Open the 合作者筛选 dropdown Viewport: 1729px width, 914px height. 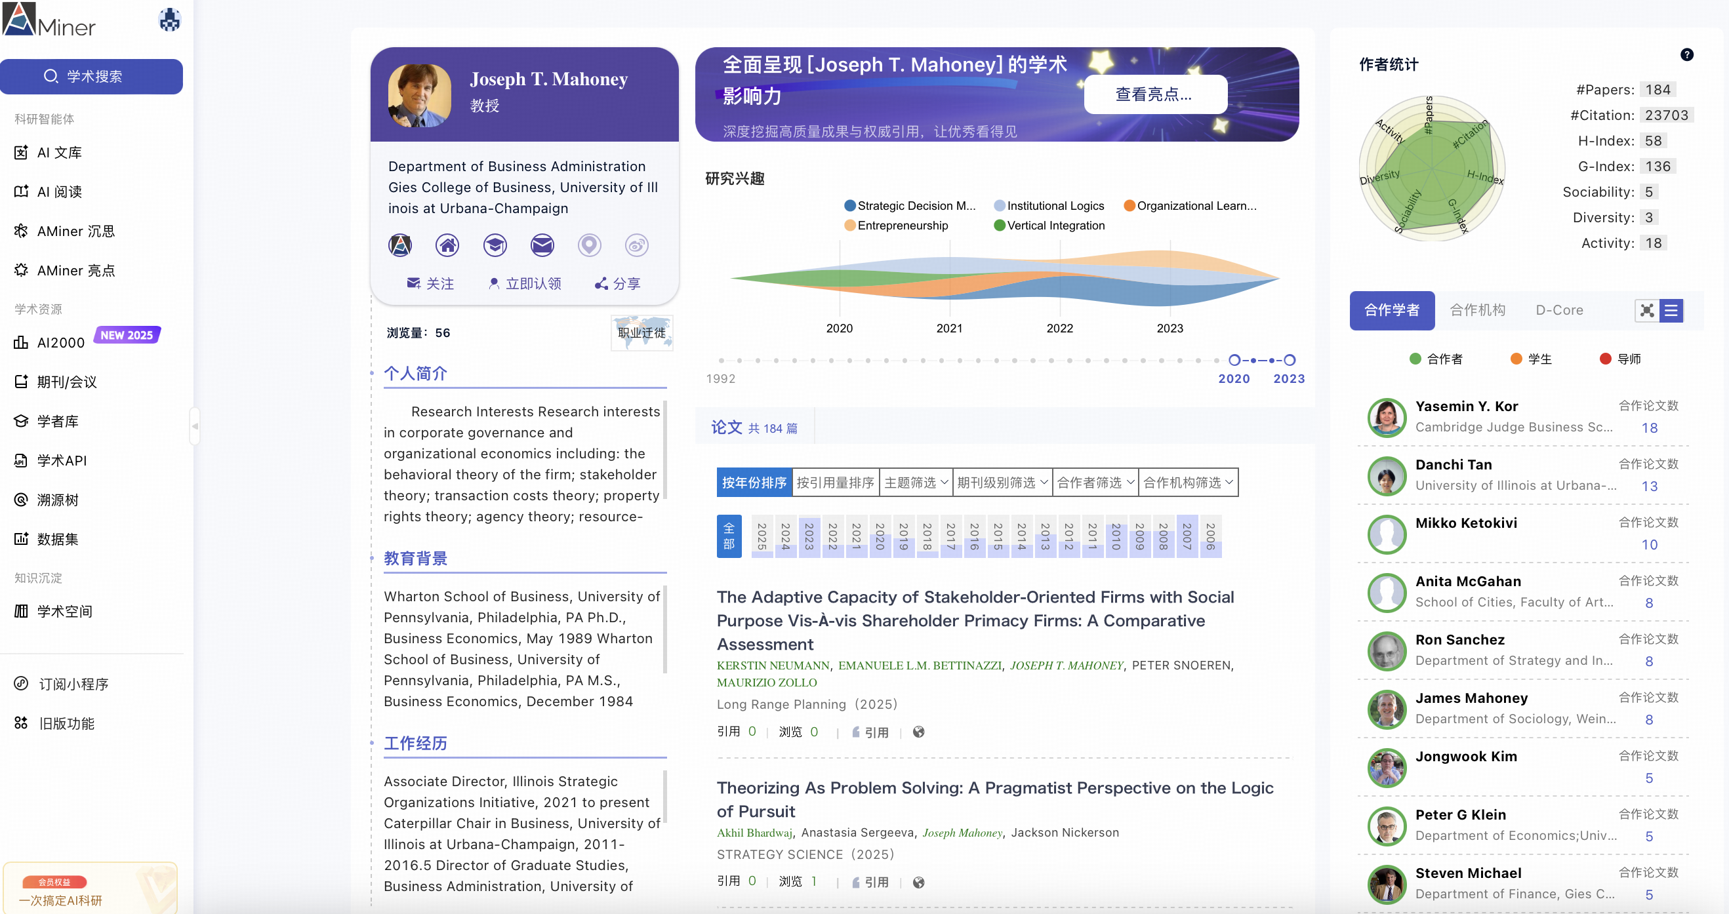point(1095,483)
